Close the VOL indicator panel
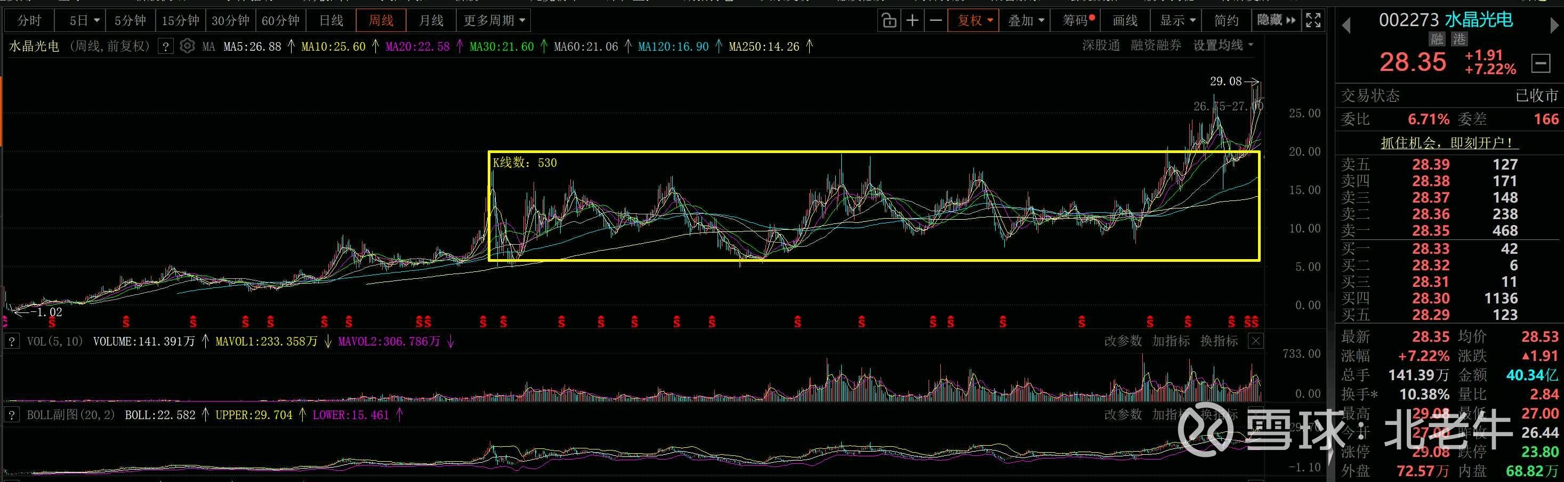Image resolution: width=1564 pixels, height=482 pixels. pyautogui.click(x=1255, y=341)
